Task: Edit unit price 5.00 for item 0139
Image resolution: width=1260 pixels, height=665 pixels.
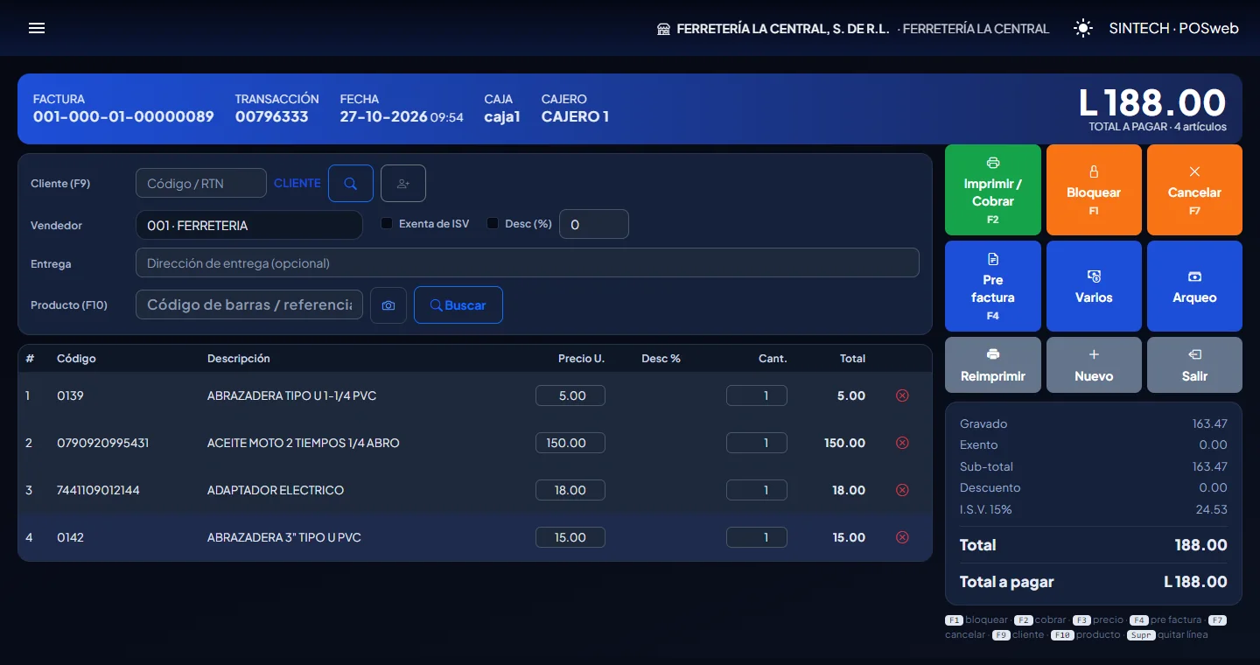Action: coord(570,395)
